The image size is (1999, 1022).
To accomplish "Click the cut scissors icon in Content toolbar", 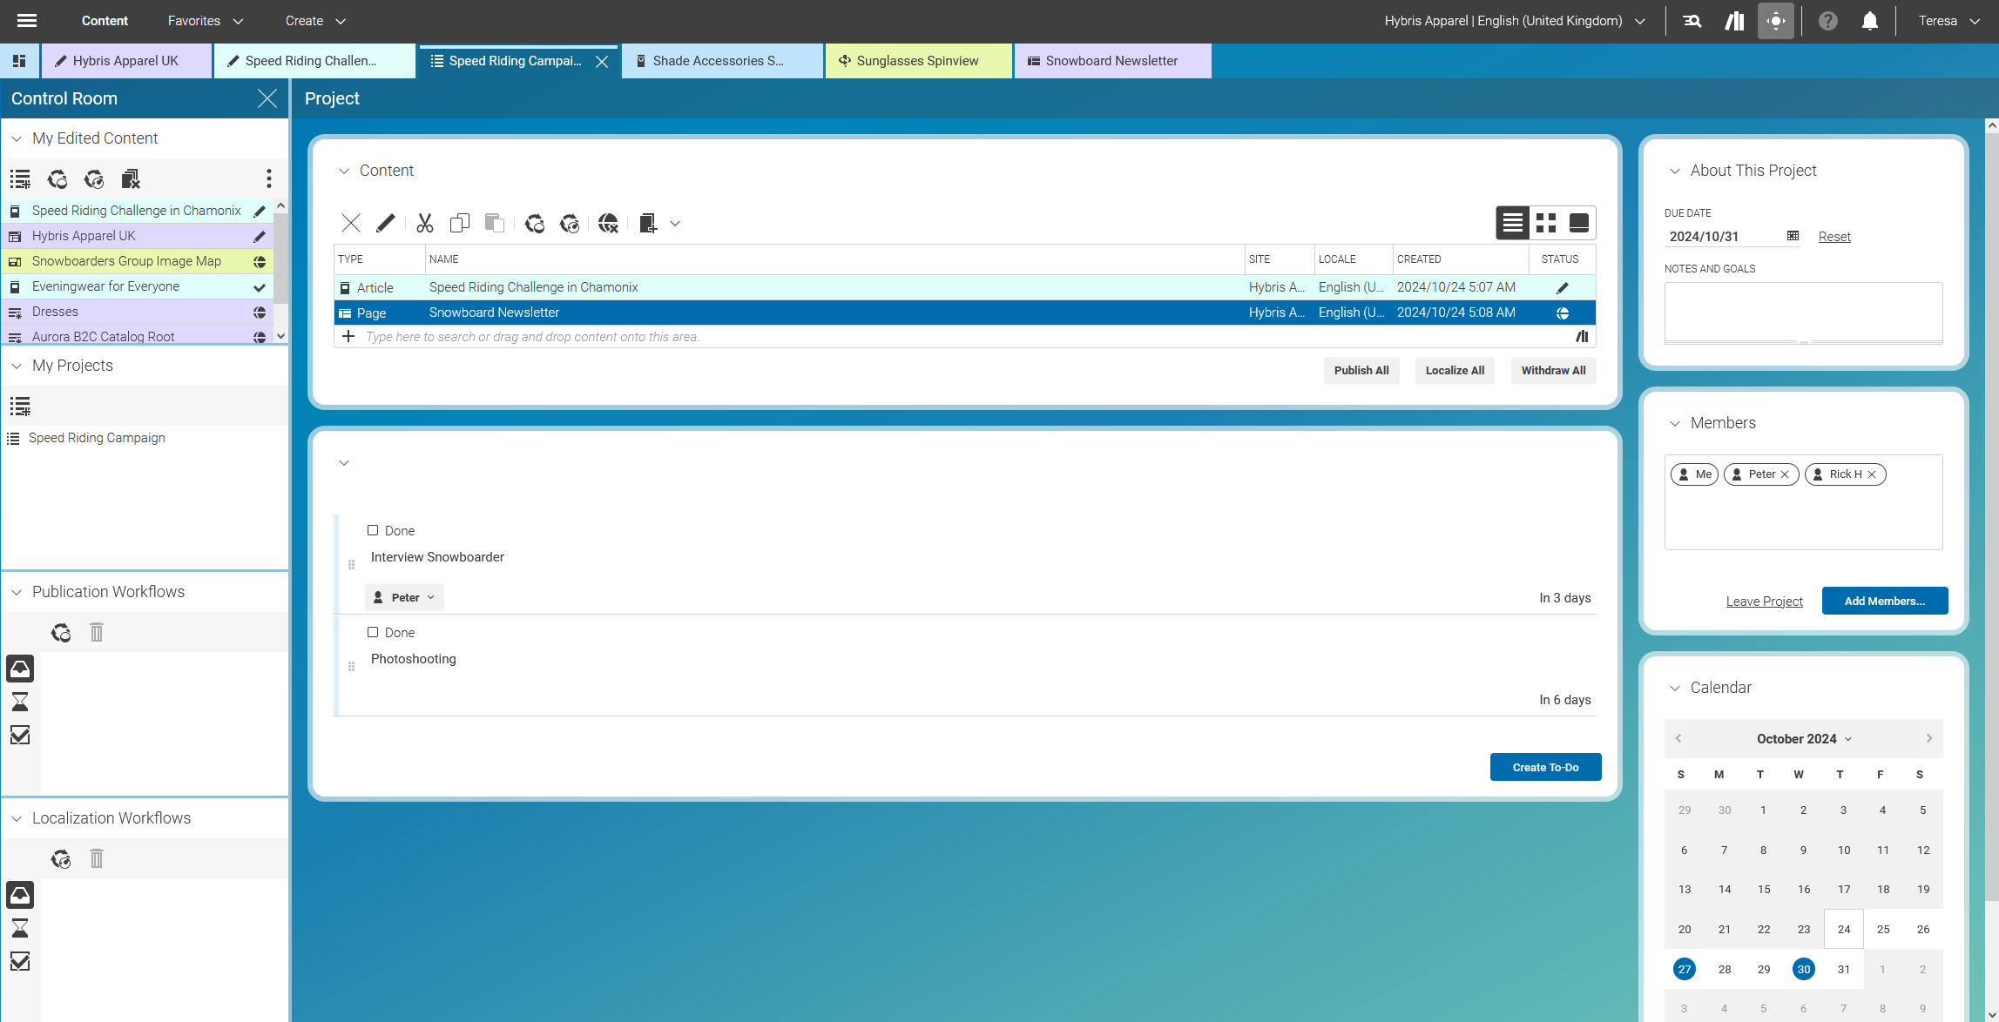I will coord(424,224).
